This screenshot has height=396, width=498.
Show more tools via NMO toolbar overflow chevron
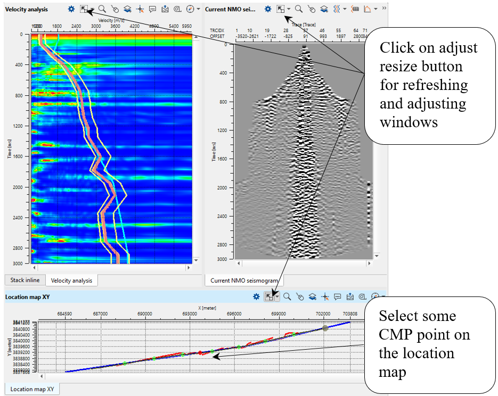(385, 9)
